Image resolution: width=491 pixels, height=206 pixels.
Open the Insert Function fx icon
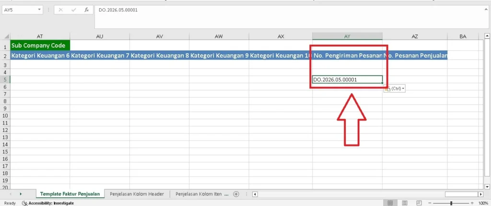[87, 10]
